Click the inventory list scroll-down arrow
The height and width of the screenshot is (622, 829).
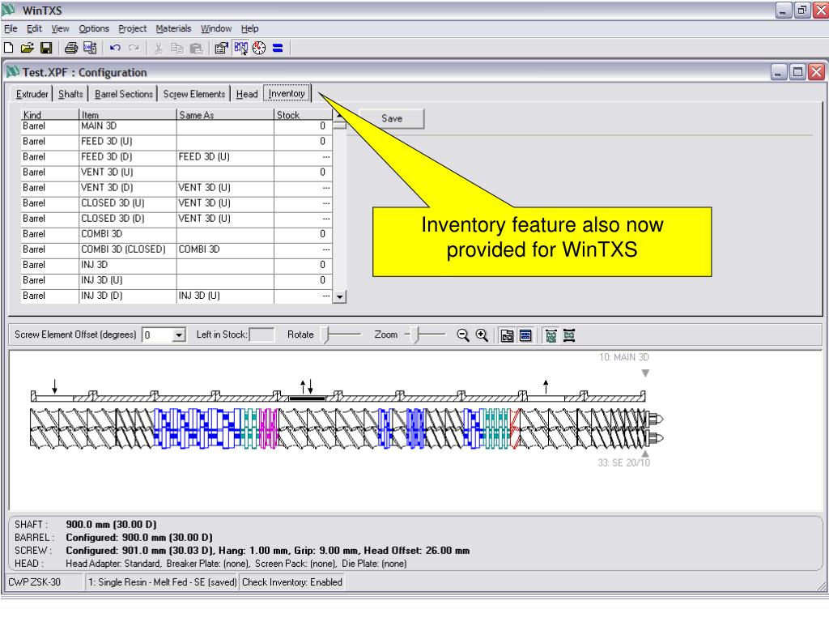pyautogui.click(x=339, y=296)
